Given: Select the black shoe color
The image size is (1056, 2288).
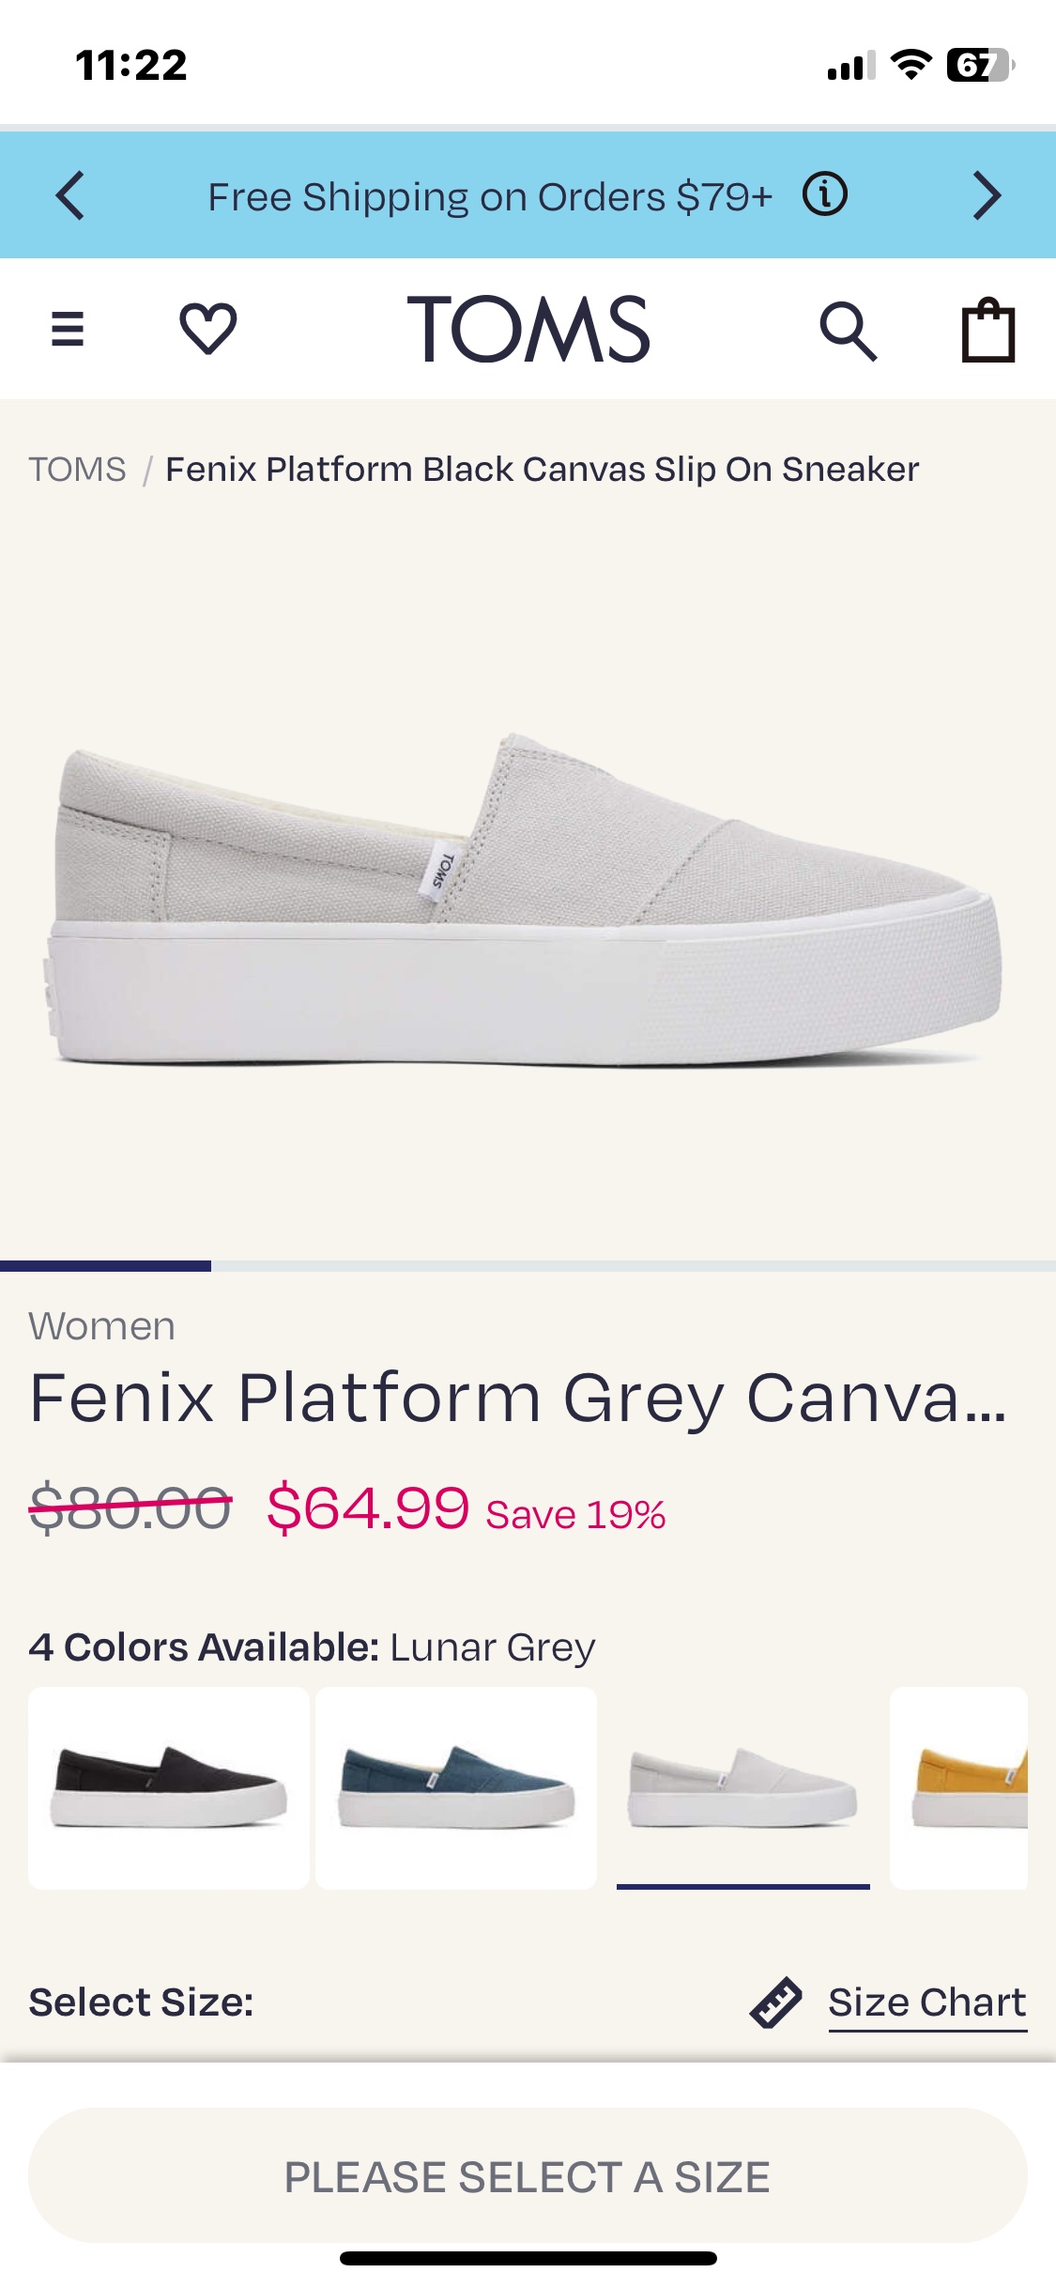Looking at the screenshot, I should point(169,1787).
